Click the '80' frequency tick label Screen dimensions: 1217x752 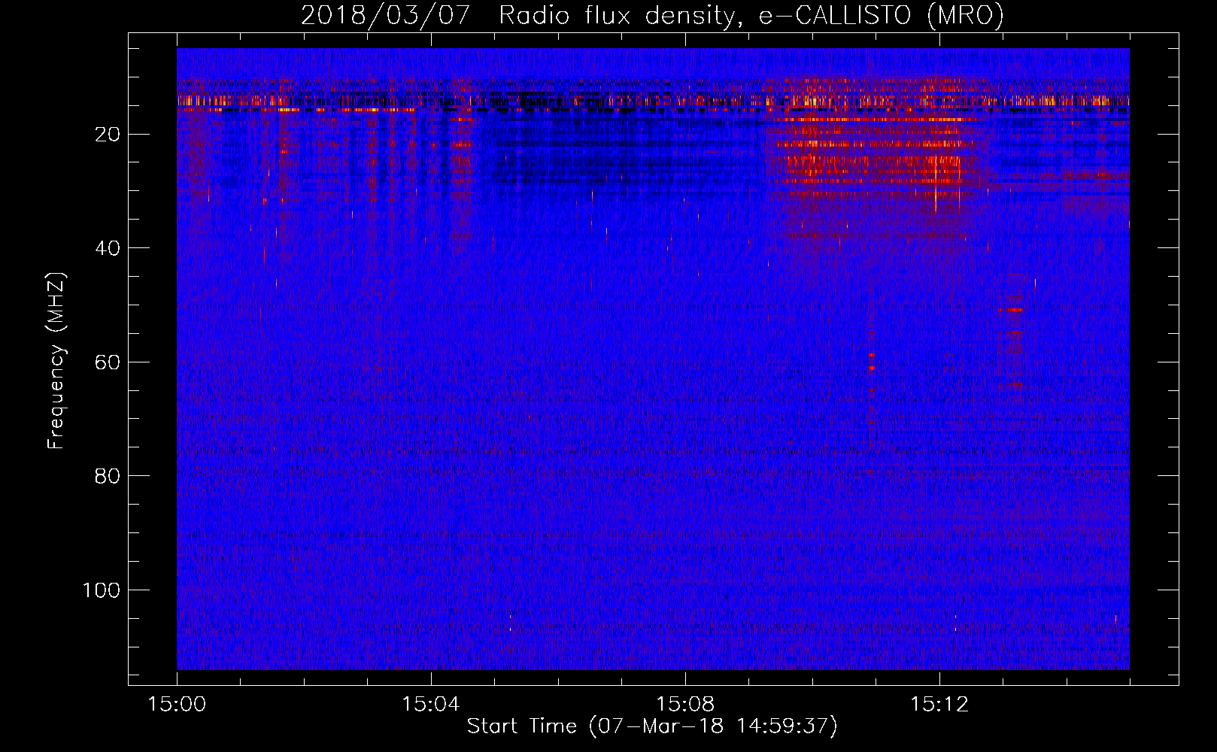[x=108, y=476]
